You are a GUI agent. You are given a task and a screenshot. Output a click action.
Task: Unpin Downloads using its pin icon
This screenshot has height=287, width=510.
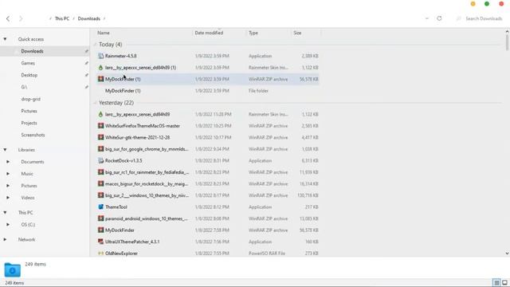pyautogui.click(x=87, y=51)
